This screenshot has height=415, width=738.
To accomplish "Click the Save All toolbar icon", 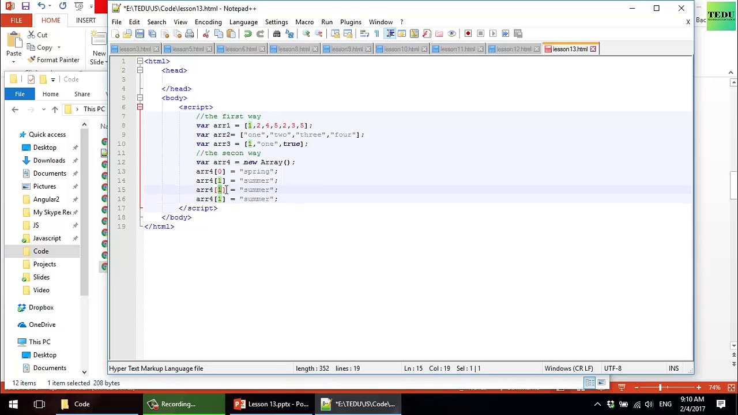I will pos(152,34).
